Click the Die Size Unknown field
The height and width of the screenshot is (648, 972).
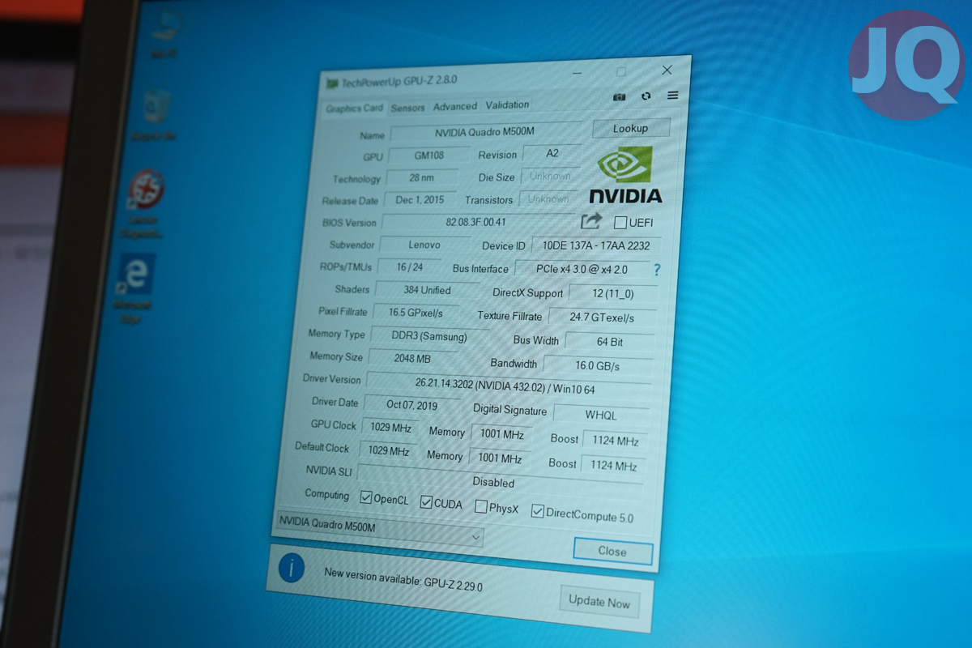(551, 176)
